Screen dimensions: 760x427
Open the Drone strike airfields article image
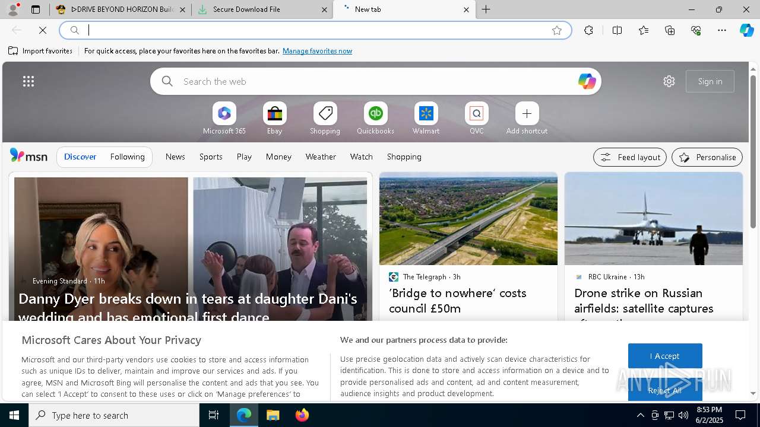654,219
